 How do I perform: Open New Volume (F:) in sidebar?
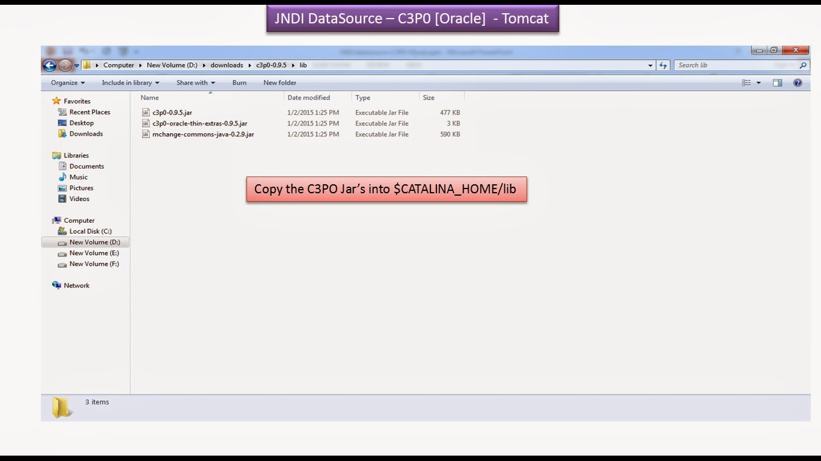pyautogui.click(x=94, y=264)
